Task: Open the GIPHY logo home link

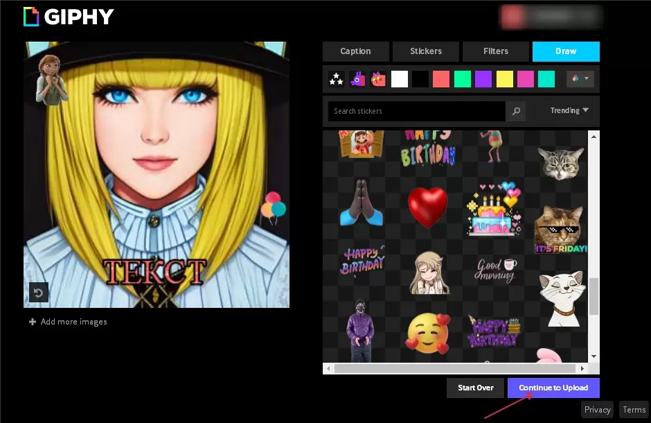Action: point(69,17)
